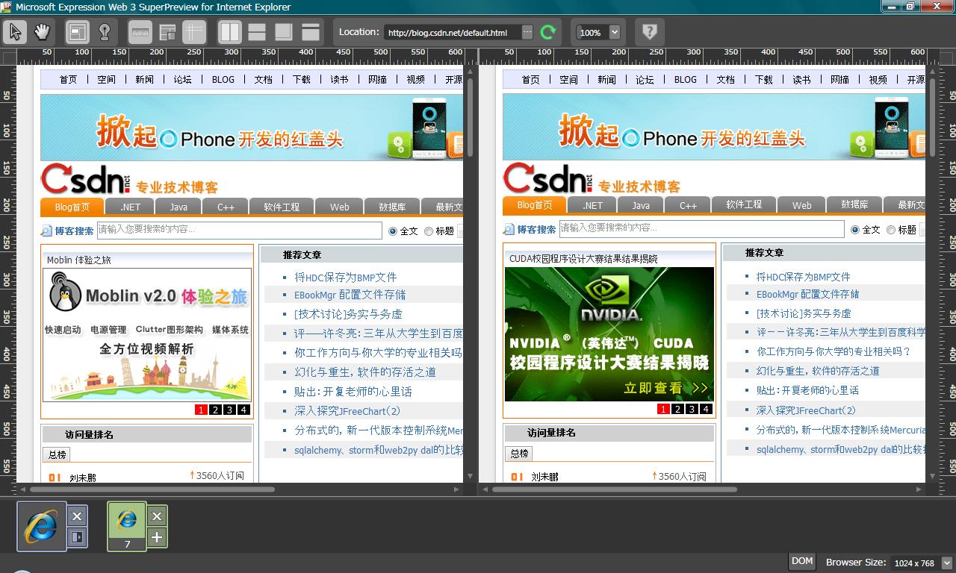
Task: Click the green refresh button
Action: click(x=548, y=32)
